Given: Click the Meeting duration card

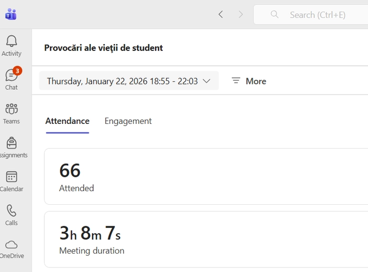Looking at the screenshot, I should tap(205, 239).
